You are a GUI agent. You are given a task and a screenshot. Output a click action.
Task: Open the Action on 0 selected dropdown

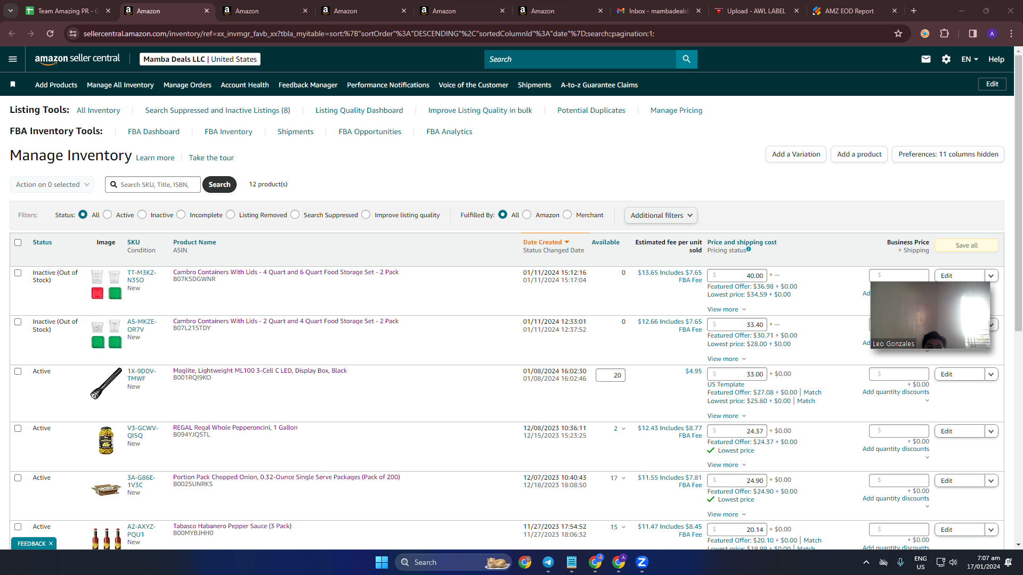52,185
